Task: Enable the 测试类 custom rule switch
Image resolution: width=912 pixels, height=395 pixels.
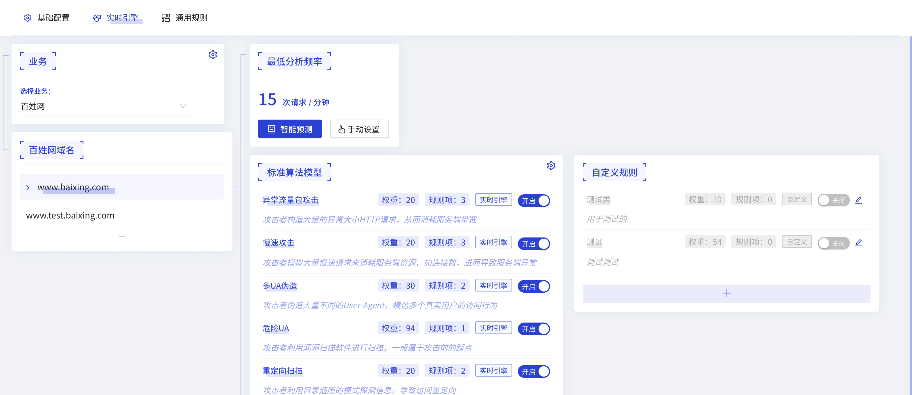Action: tap(833, 200)
